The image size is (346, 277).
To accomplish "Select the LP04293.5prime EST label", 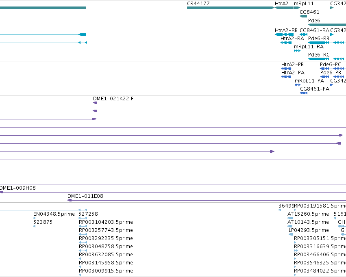I will (309, 230).
